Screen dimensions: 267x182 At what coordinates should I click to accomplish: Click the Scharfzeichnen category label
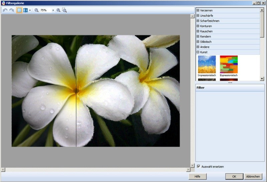210,21
